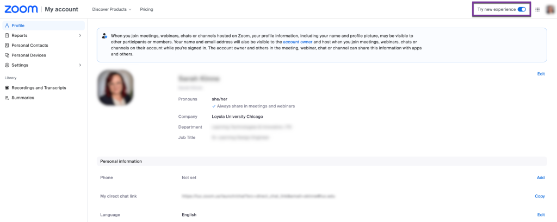Viewport: 557px width, 222px height.
Task: Click the Pronouns label
Action: pos(188,99)
